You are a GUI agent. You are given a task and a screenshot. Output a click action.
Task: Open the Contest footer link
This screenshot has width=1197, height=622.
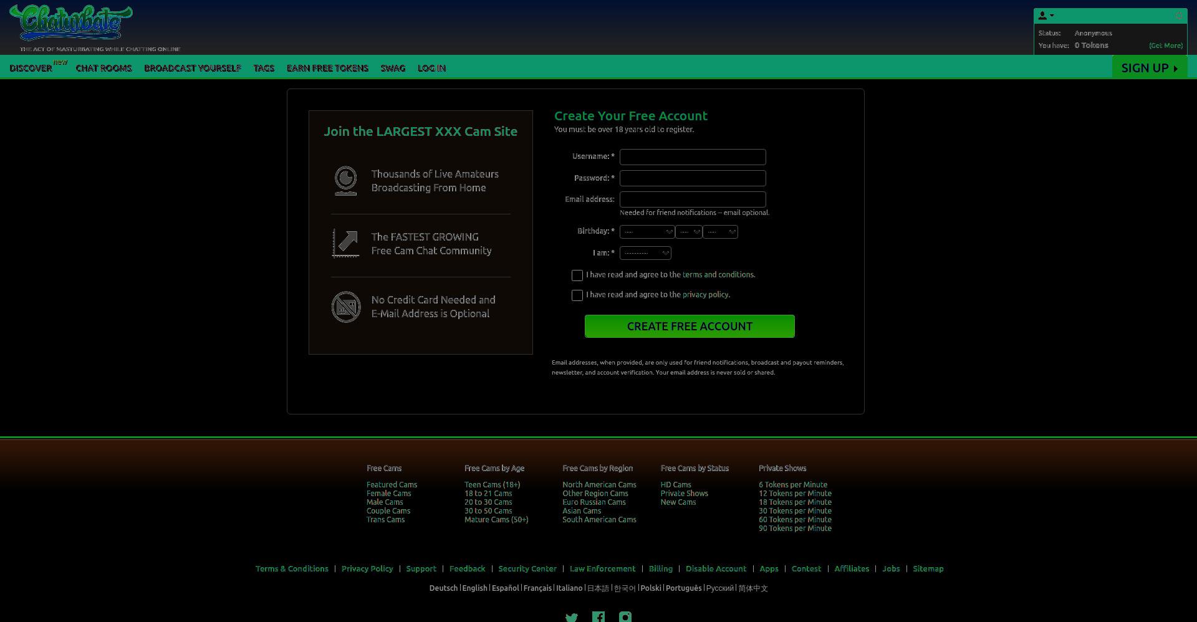pyautogui.click(x=806, y=569)
